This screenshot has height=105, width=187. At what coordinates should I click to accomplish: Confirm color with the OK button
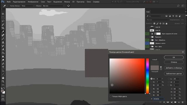[x=174, y=57]
